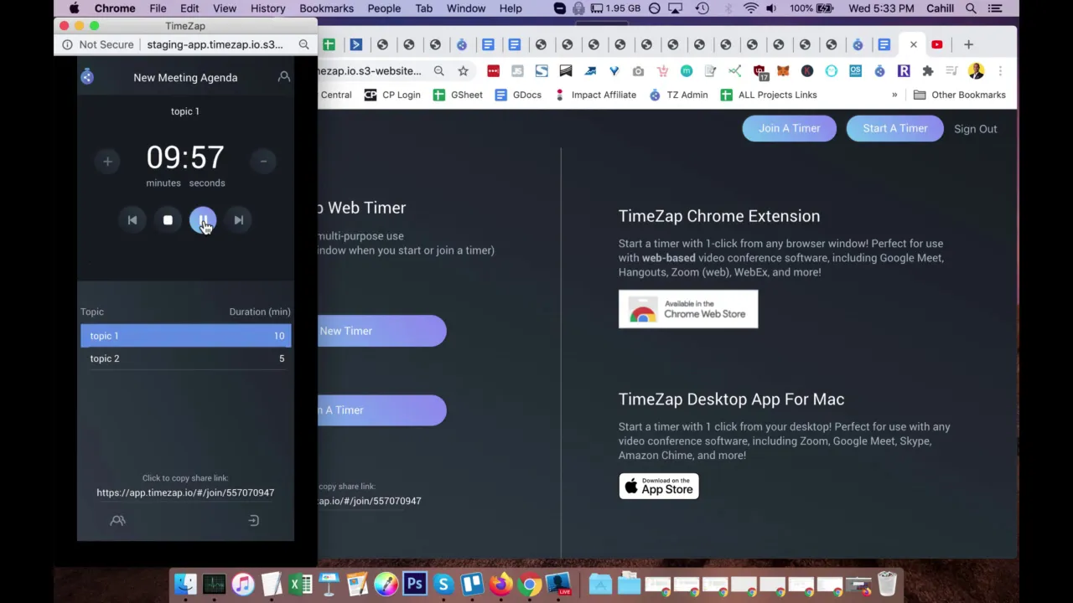The height and width of the screenshot is (603, 1073).
Task: Click the Sign Out link
Action: tap(975, 129)
